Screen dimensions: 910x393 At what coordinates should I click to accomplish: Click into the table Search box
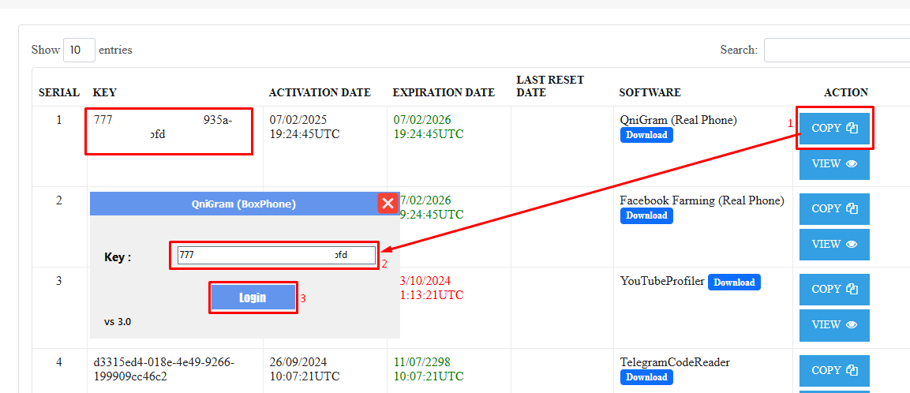837,50
